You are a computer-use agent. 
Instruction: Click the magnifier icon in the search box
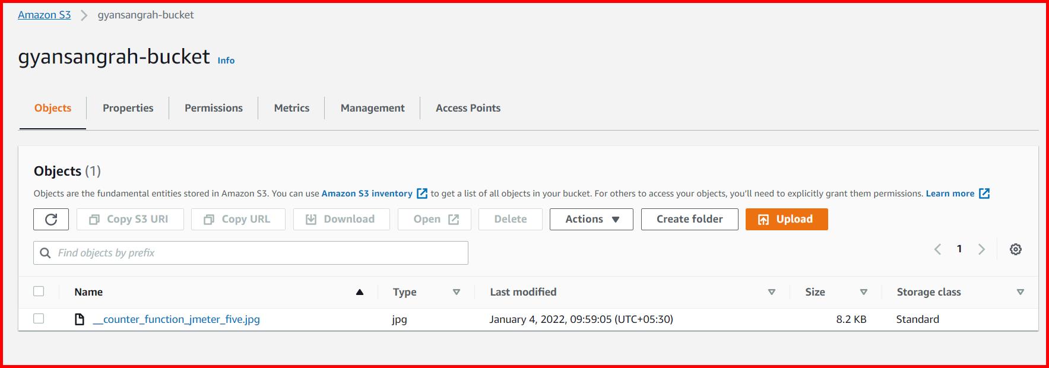point(45,253)
